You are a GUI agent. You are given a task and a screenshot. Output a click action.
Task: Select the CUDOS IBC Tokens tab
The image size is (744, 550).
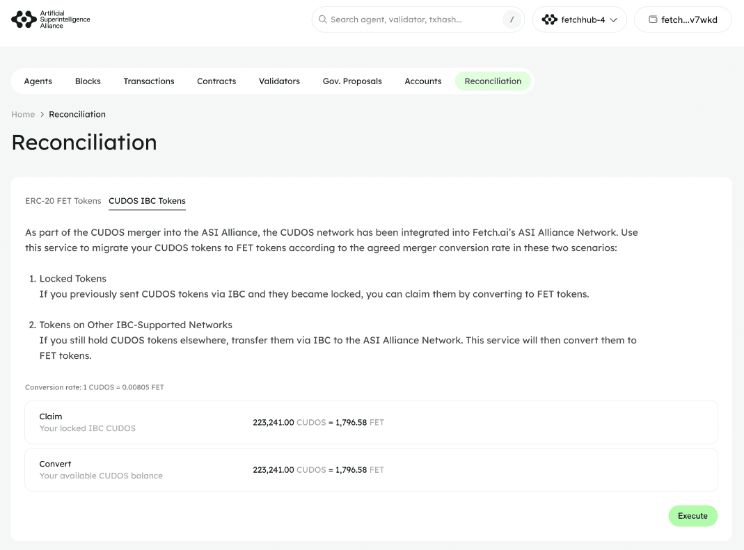[x=147, y=201]
